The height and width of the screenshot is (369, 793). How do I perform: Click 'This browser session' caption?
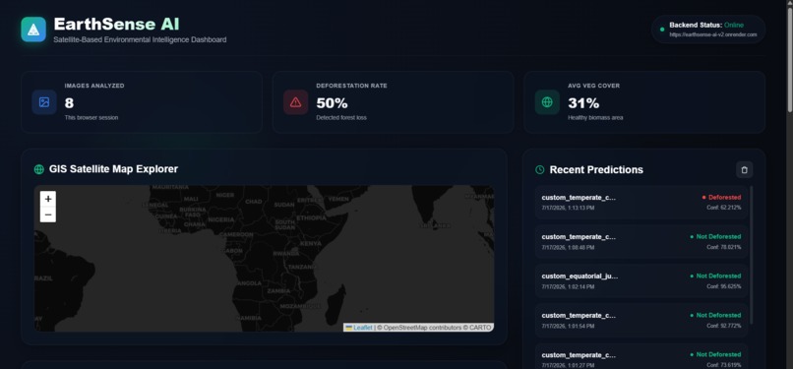91,117
